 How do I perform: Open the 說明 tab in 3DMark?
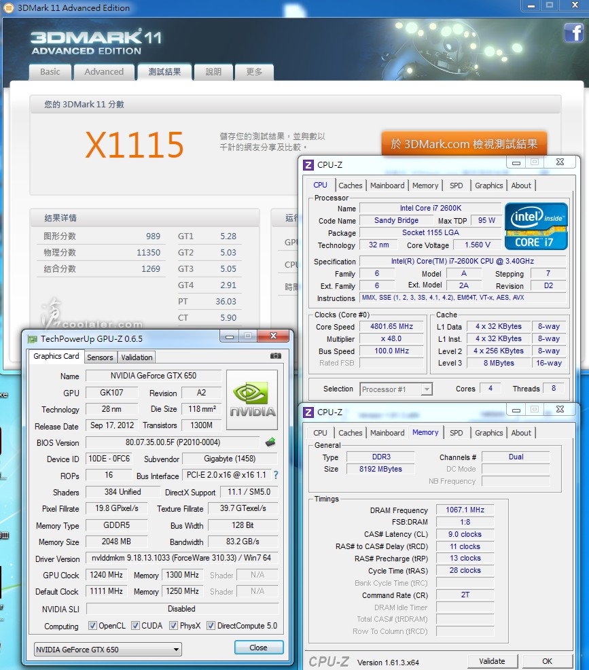coord(213,72)
